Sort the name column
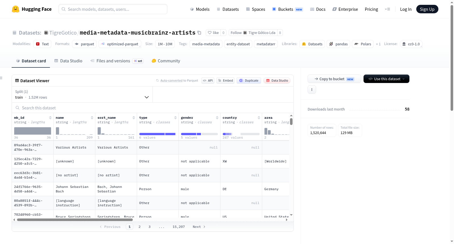 click(92, 118)
